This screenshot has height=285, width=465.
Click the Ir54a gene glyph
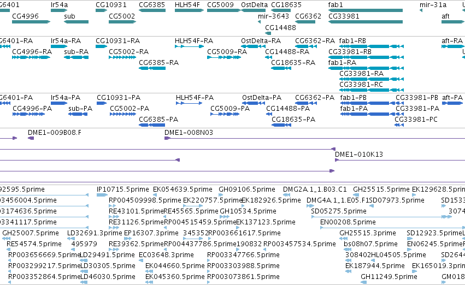click(59, 10)
